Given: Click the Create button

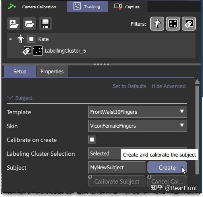Looking at the screenshot, I should tap(167, 168).
